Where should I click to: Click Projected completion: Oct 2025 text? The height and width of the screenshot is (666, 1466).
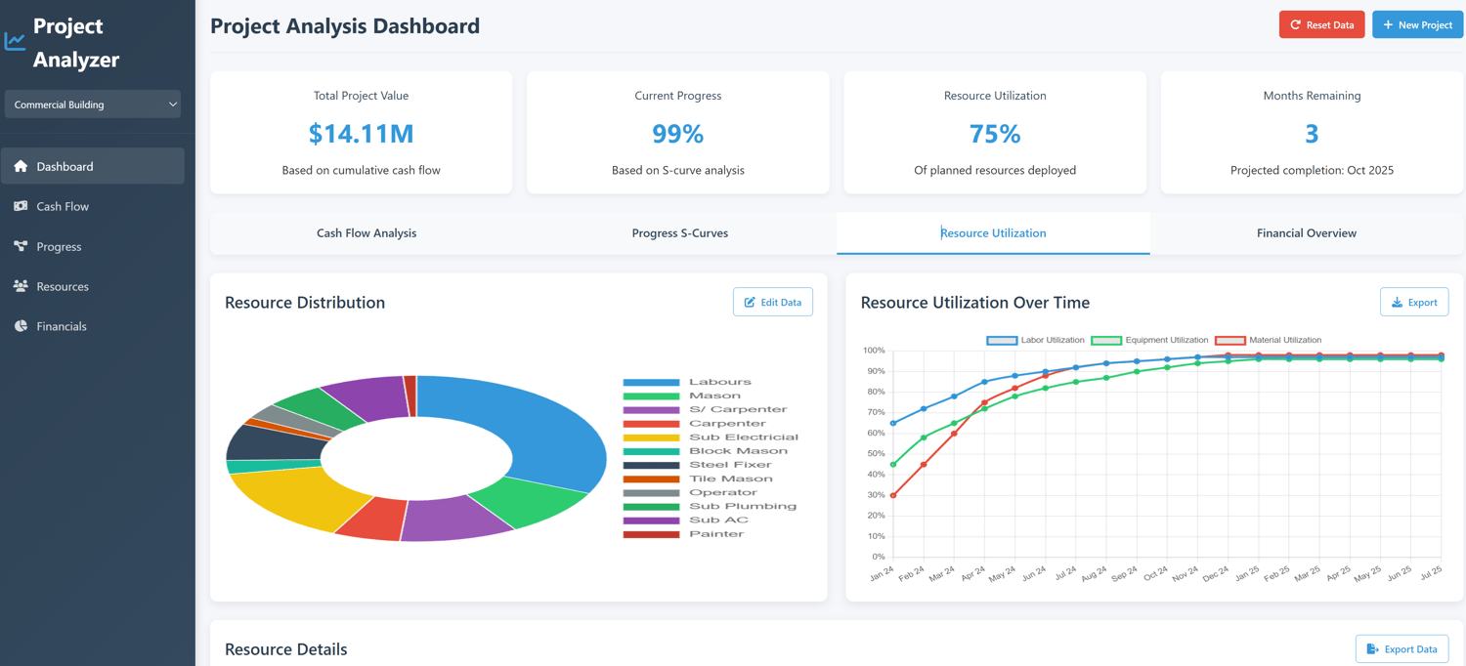click(1312, 170)
